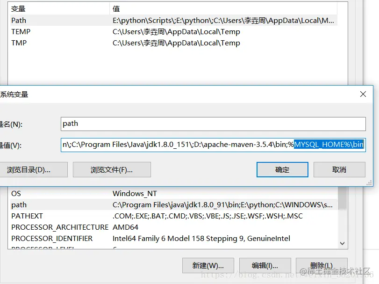Click the 删除(L) button

(322, 266)
